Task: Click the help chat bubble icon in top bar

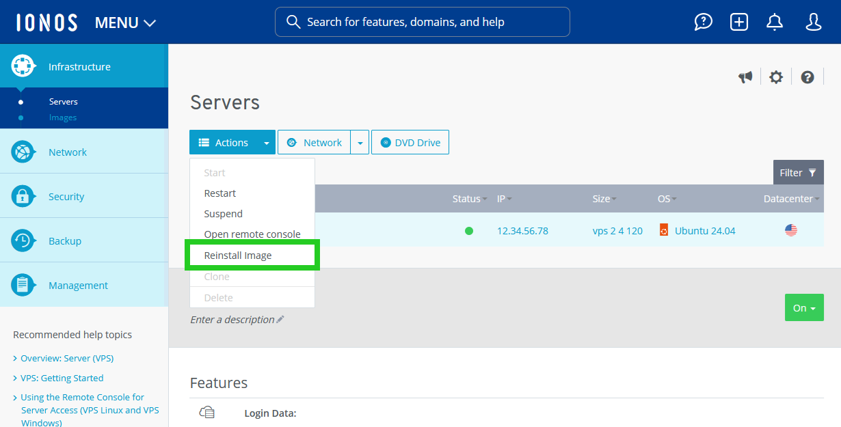Action: coord(703,22)
